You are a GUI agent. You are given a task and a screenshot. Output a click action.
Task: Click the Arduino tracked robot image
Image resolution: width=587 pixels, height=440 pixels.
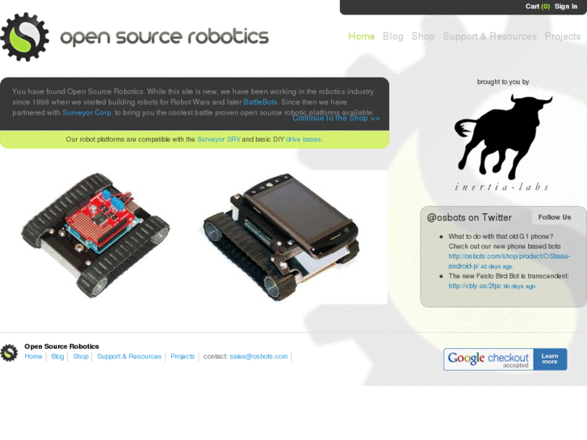[x=95, y=235]
